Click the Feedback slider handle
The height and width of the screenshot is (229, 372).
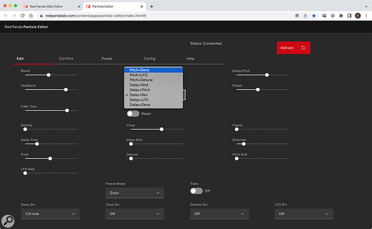(66, 90)
